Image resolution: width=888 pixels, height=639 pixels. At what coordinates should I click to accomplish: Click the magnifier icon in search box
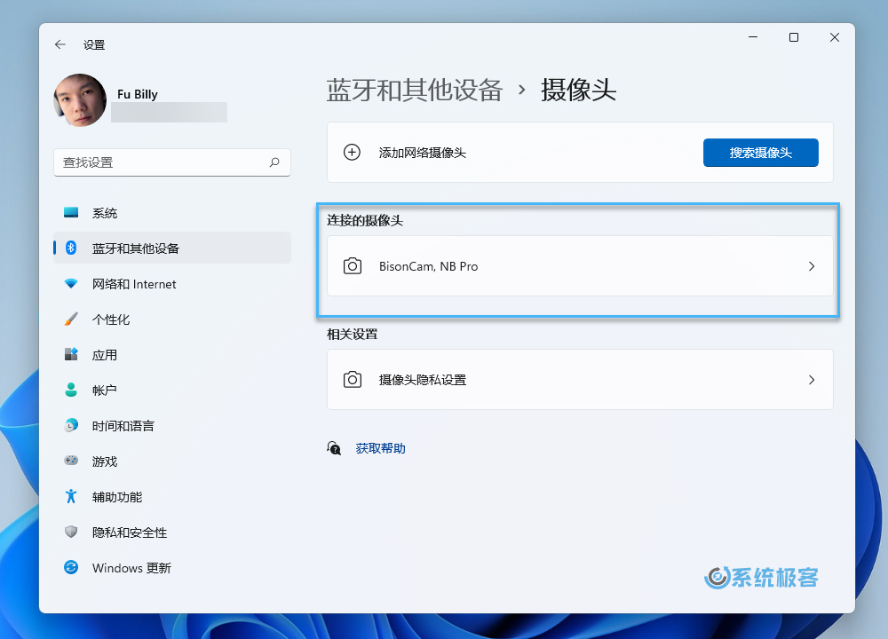pos(274,162)
